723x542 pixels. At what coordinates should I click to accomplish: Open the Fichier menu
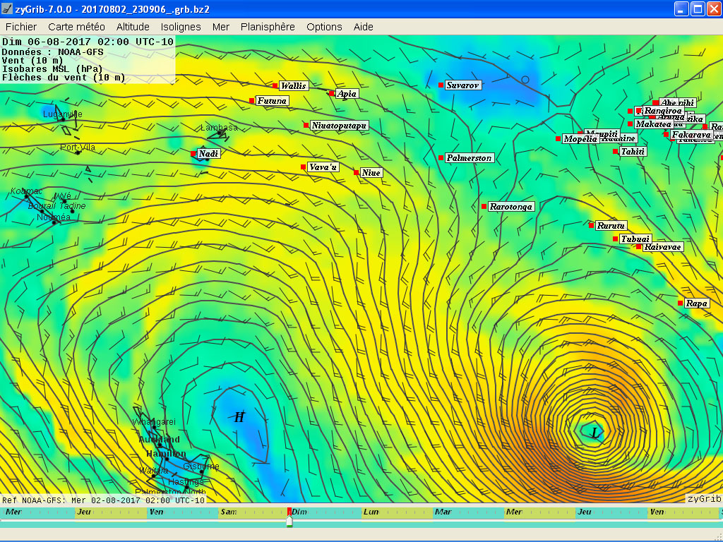20,27
